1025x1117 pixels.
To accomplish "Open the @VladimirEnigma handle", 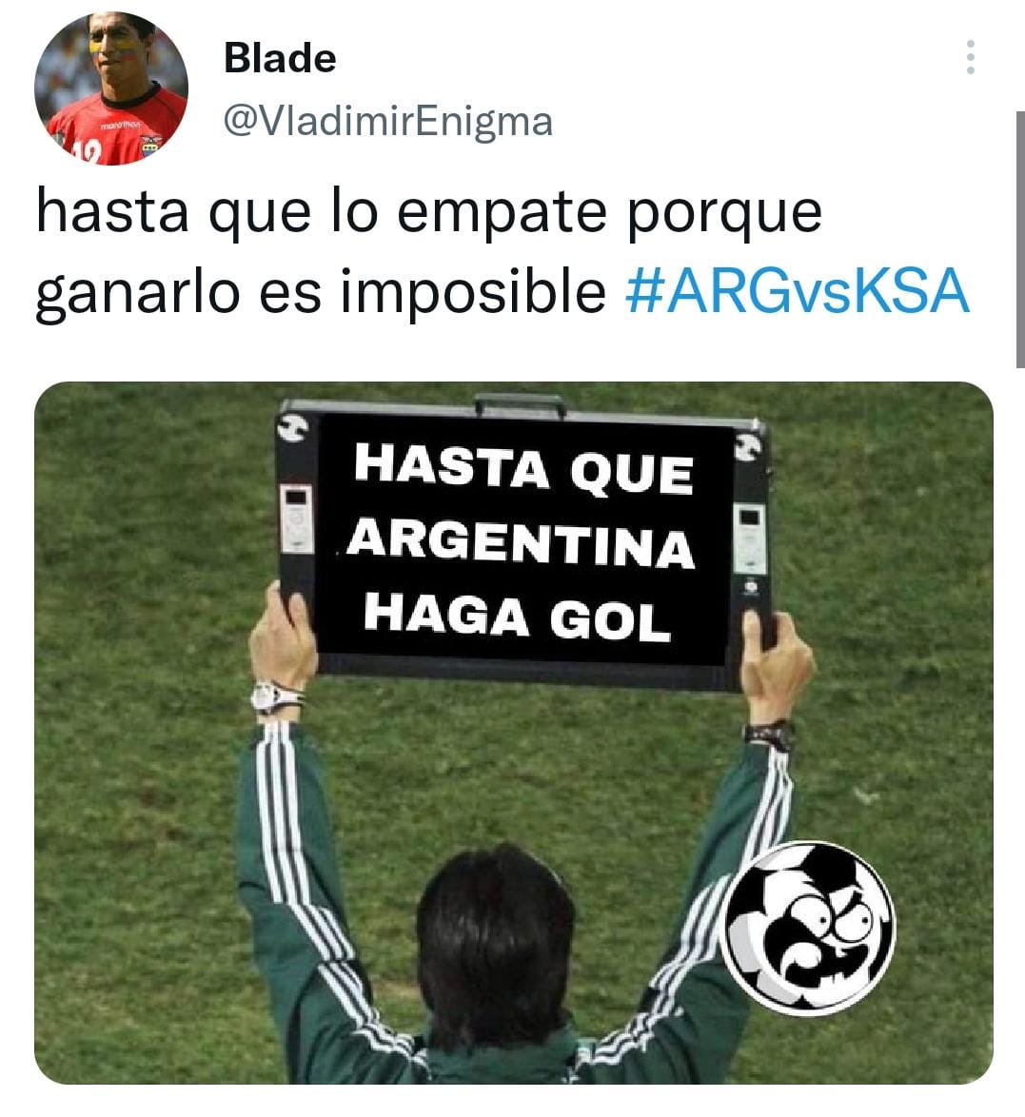I will pyautogui.click(x=388, y=121).
